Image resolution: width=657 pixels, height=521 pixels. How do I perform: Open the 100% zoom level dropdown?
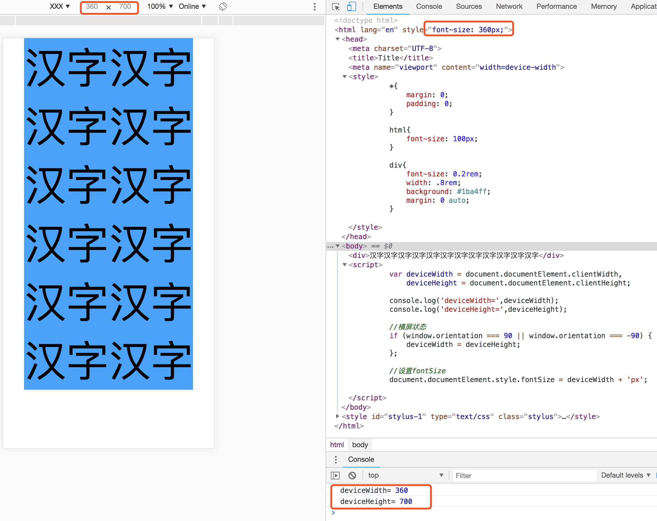[160, 6]
